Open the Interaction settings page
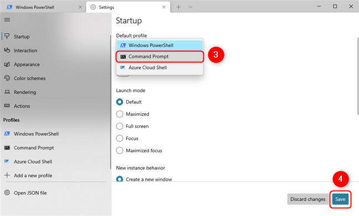The image size is (359, 216). click(55, 50)
